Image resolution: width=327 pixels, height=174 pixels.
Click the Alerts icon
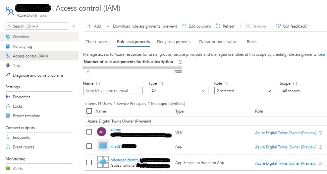8,168
